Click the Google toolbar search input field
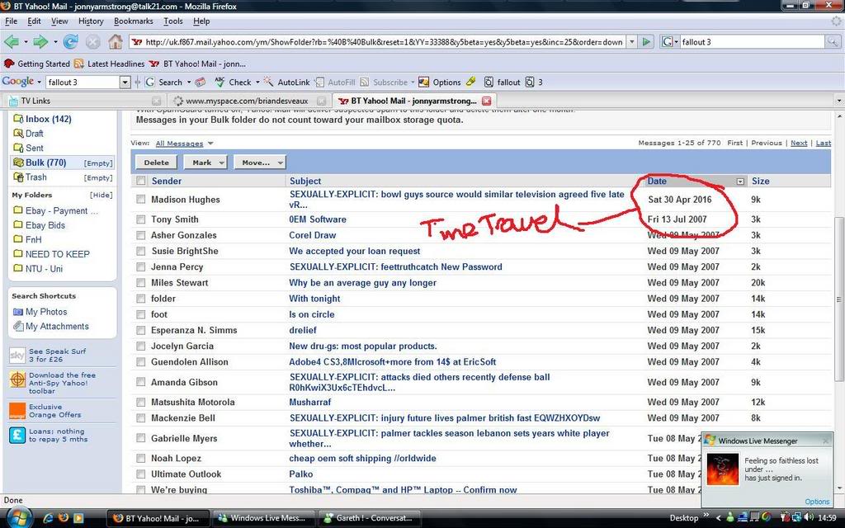Screen dimensions: 845x528 click(83, 82)
